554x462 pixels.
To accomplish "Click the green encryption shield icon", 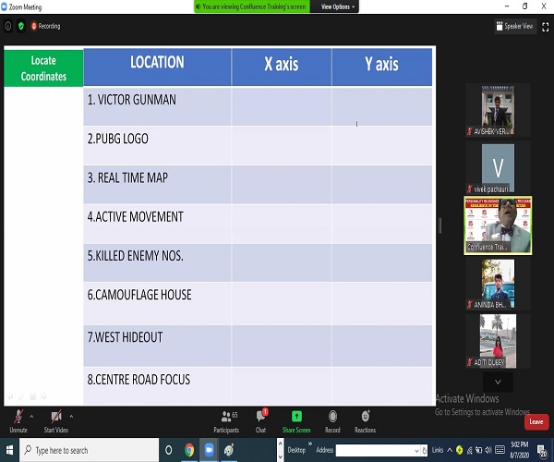I will 21,26.
